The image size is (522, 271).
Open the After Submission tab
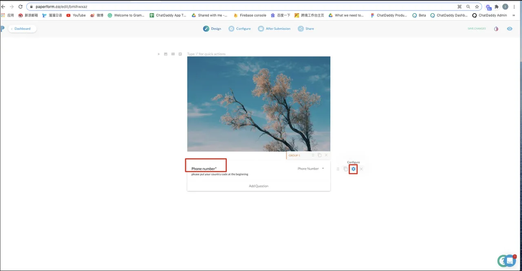pyautogui.click(x=274, y=29)
